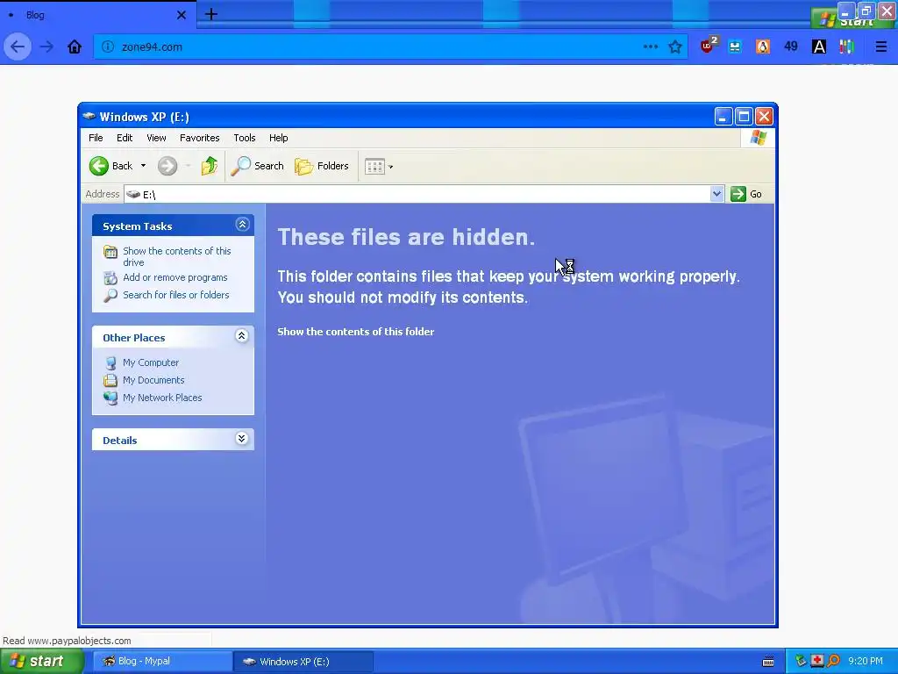The width and height of the screenshot is (898, 674).
Task: Click the black A extension icon
Action: 819,47
